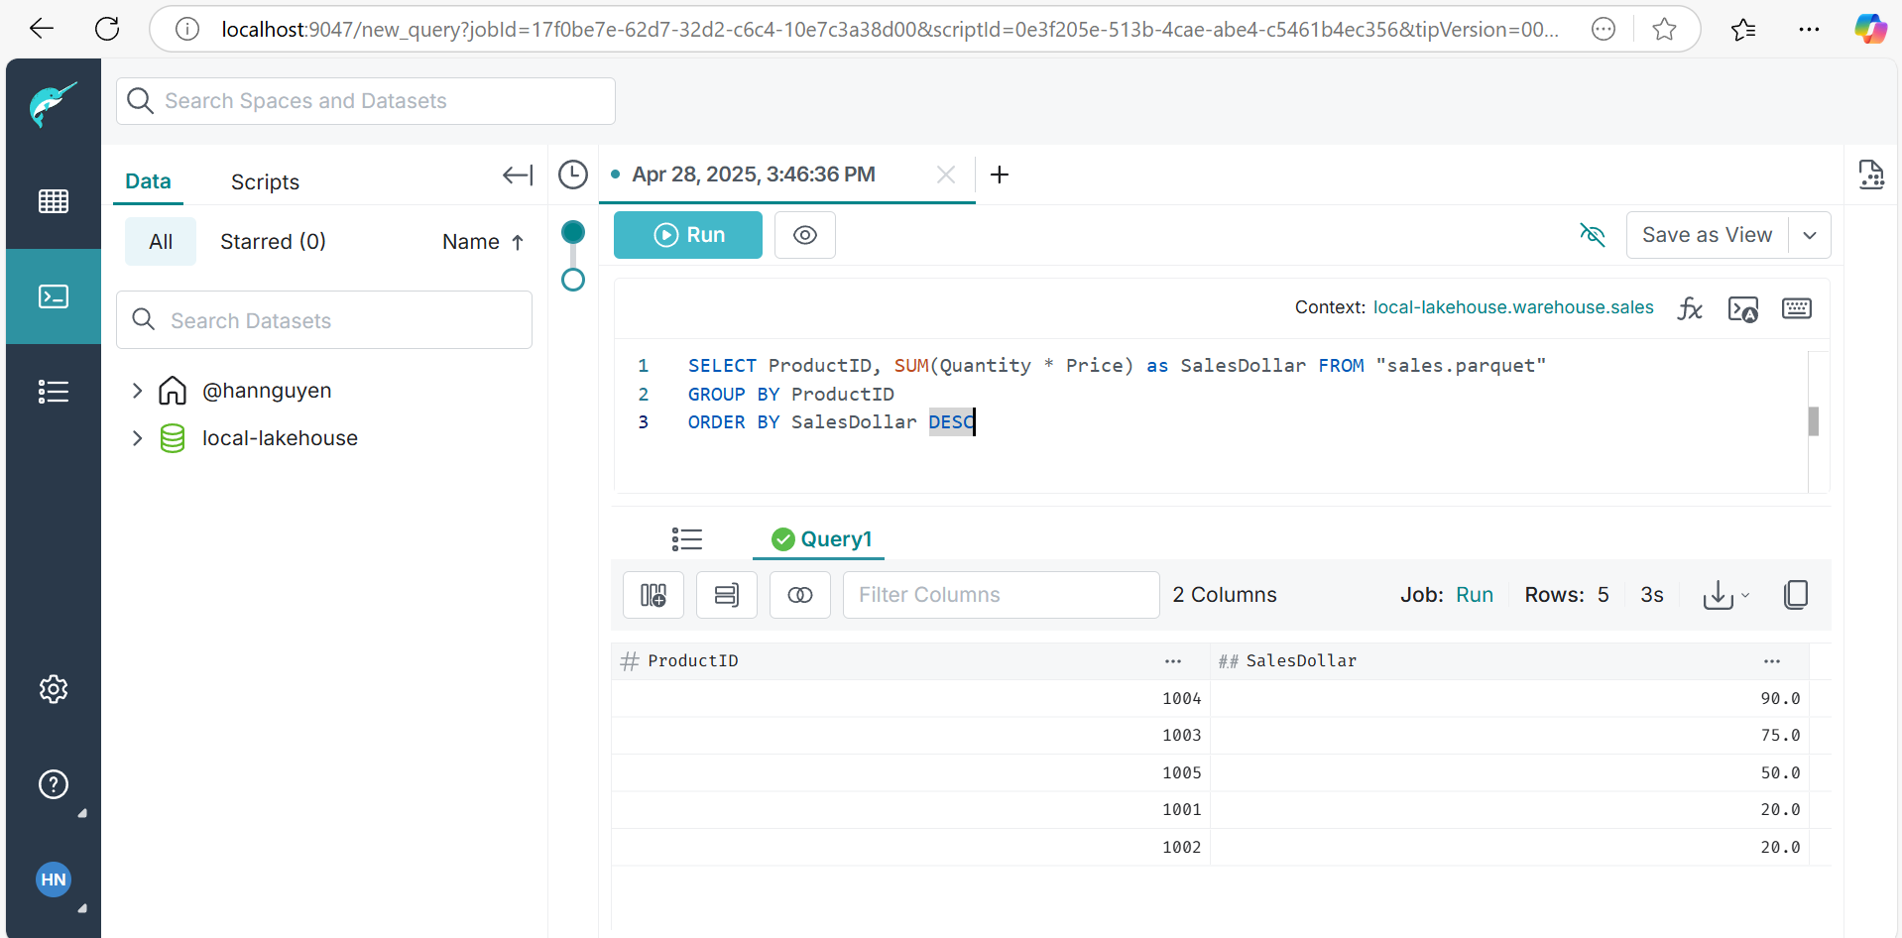The width and height of the screenshot is (1902, 938).
Task: Switch to the Scripts tab
Action: pyautogui.click(x=265, y=182)
